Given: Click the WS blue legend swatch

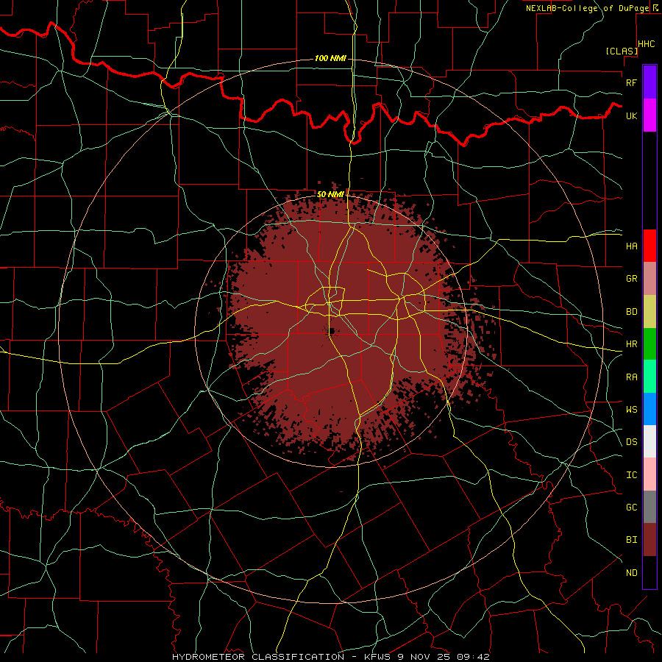Looking at the screenshot, I should tap(649, 409).
